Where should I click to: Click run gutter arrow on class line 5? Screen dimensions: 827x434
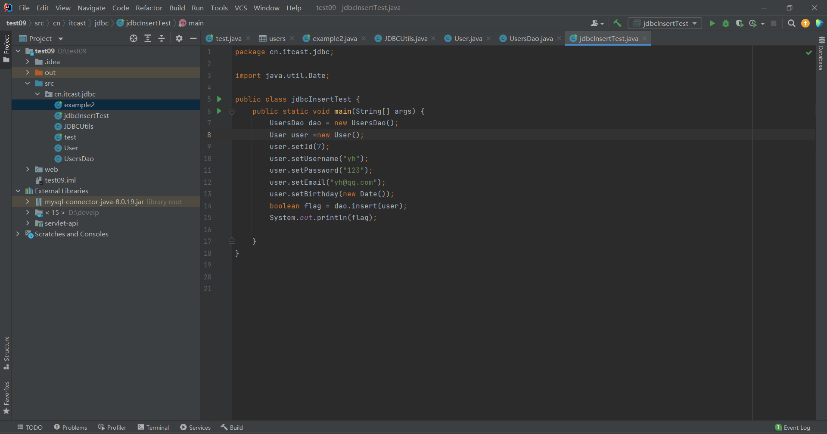point(219,99)
